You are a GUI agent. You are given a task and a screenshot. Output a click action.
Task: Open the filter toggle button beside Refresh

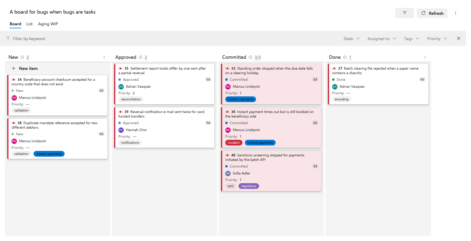404,13
